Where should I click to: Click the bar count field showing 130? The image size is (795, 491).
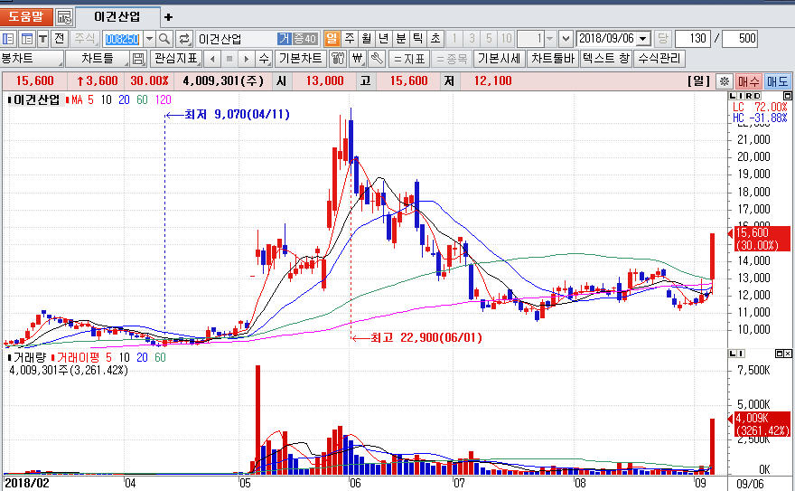point(693,39)
